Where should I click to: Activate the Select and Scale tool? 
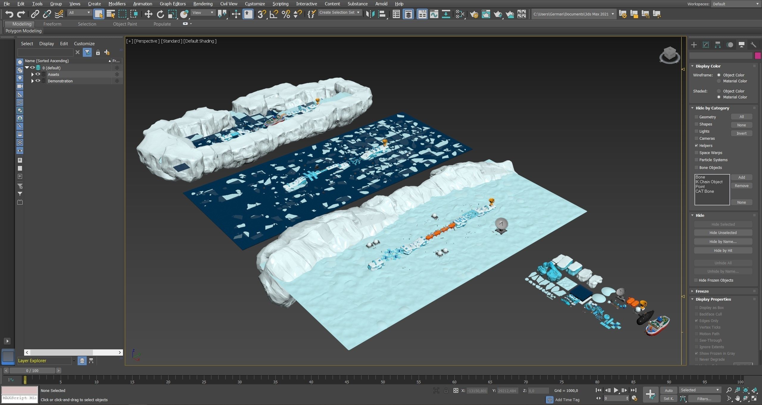[x=172, y=14]
